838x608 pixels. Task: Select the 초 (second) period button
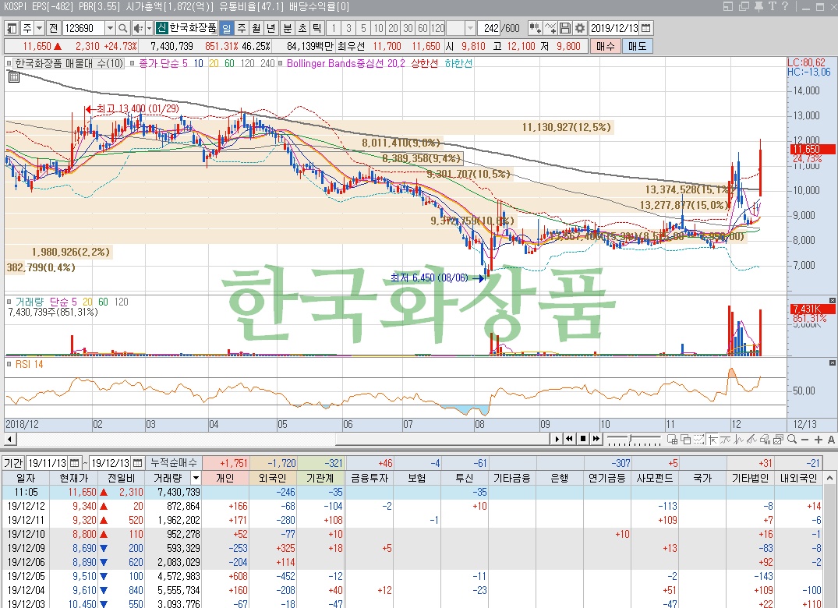302,28
